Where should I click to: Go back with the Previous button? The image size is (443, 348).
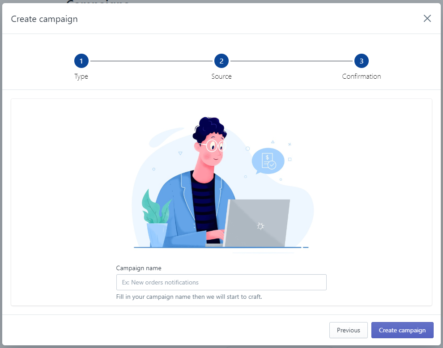coord(348,330)
